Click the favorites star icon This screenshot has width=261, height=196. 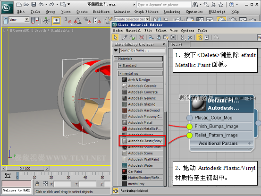click(221, 5)
